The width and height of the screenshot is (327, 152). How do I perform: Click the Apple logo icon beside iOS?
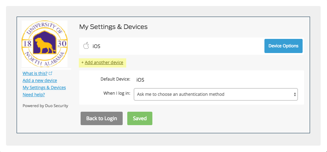pos(86,46)
